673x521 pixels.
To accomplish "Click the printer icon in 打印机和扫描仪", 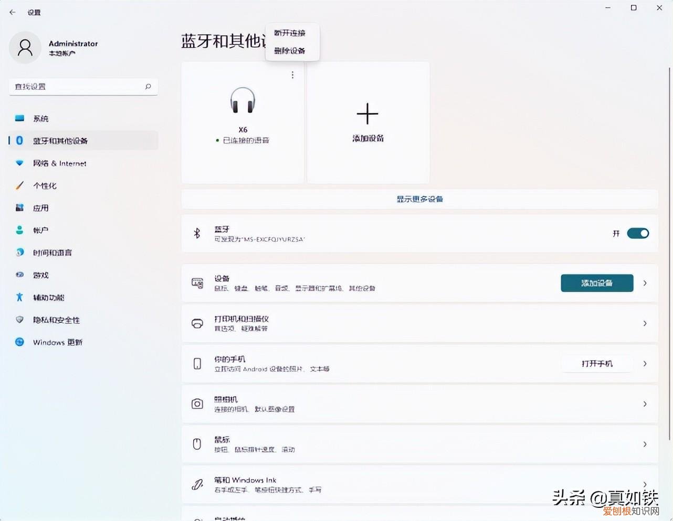I will (x=197, y=323).
